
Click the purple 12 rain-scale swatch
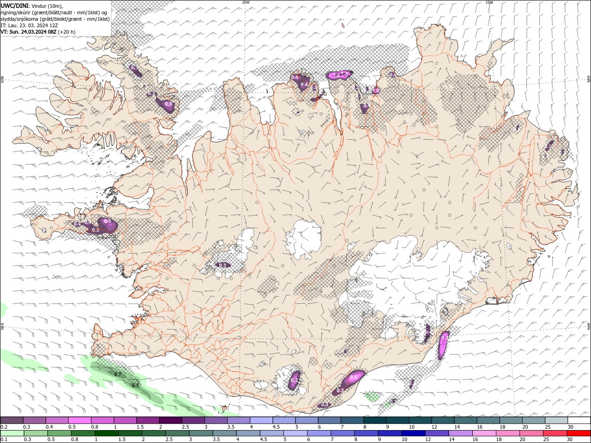click(x=437, y=433)
